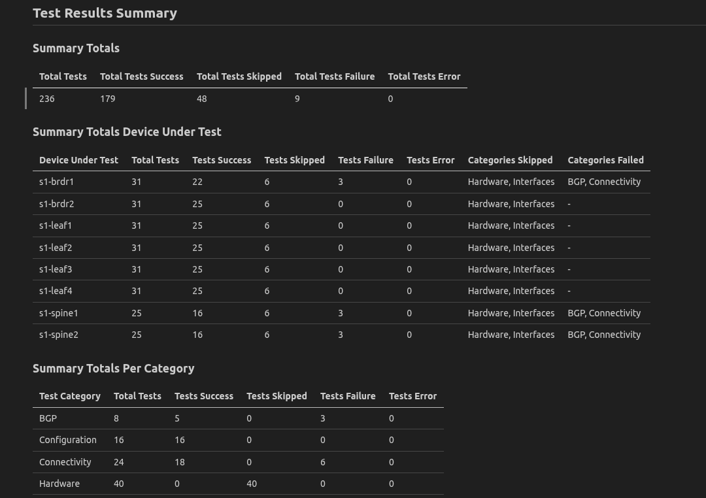Click the Hardware category cell
The image size is (706, 498).
59,484
